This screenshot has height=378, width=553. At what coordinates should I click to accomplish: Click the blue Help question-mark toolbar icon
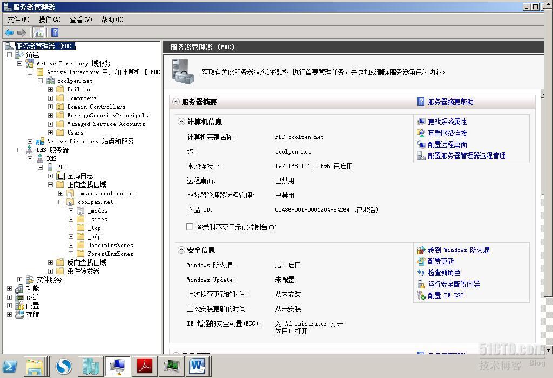(55, 32)
